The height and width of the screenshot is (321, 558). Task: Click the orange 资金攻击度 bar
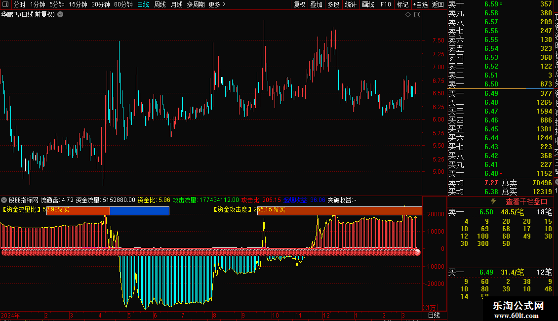[x=340, y=211]
